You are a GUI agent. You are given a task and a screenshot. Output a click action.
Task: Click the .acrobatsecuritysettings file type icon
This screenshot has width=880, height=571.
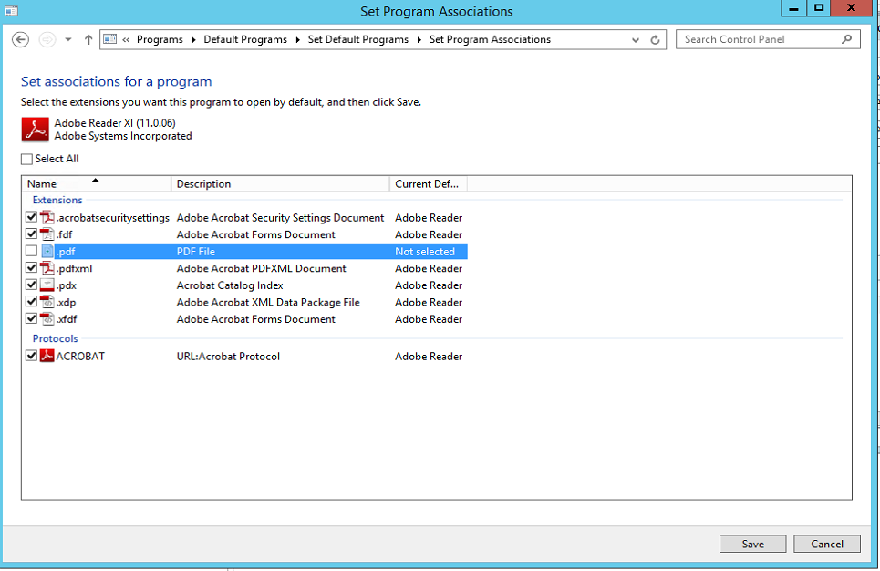(x=47, y=217)
